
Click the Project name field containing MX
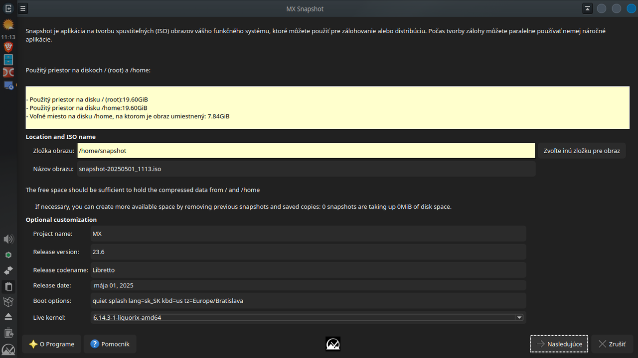click(x=308, y=234)
